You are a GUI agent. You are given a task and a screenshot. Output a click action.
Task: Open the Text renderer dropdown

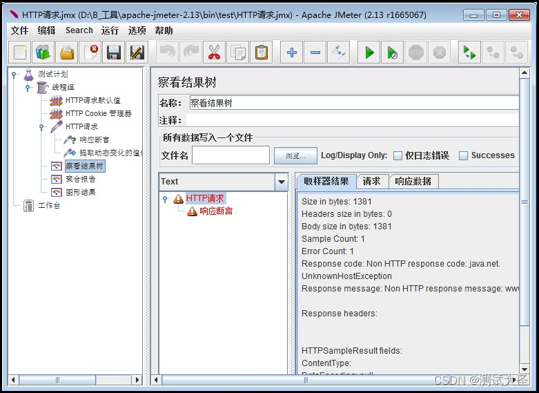point(282,182)
